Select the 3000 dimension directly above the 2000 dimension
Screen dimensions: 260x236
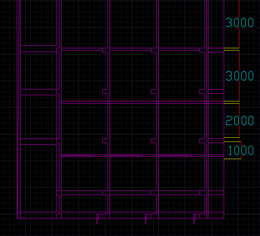tap(240, 76)
